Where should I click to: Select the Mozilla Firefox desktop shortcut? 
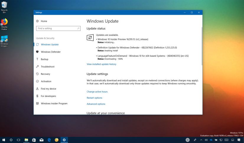[4, 24]
